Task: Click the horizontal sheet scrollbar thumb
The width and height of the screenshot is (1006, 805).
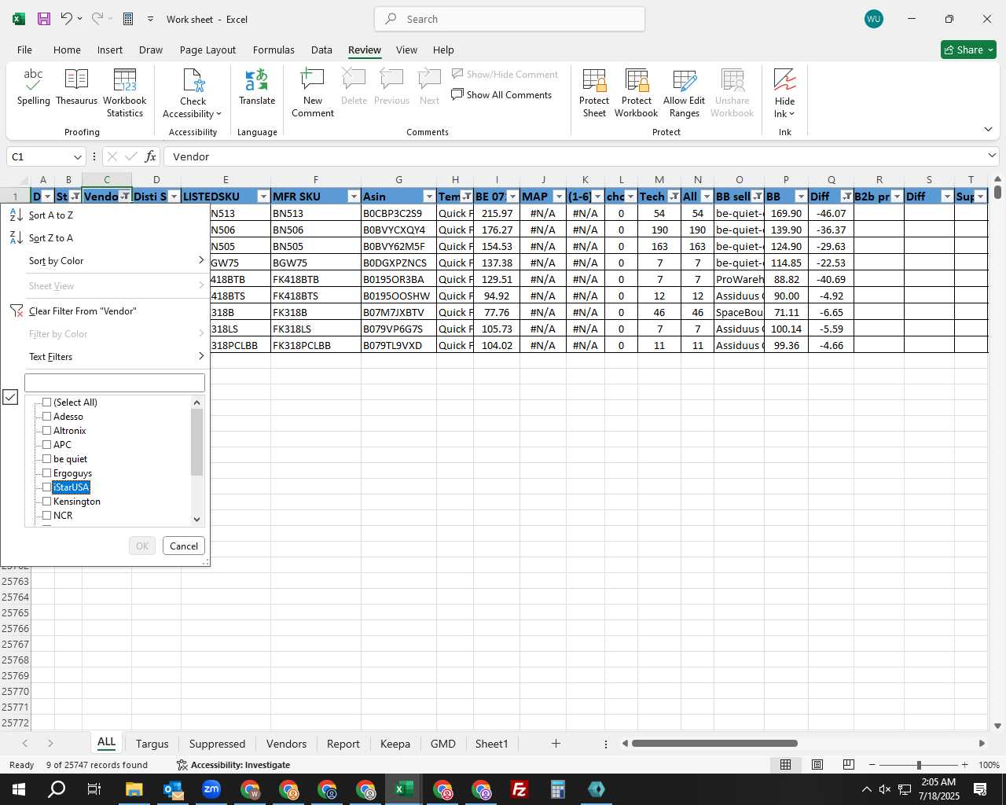Action: click(x=714, y=743)
